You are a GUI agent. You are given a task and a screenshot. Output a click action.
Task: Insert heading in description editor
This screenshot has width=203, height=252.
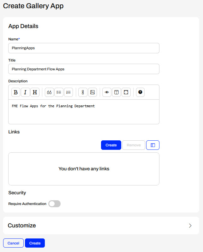click(x=35, y=92)
